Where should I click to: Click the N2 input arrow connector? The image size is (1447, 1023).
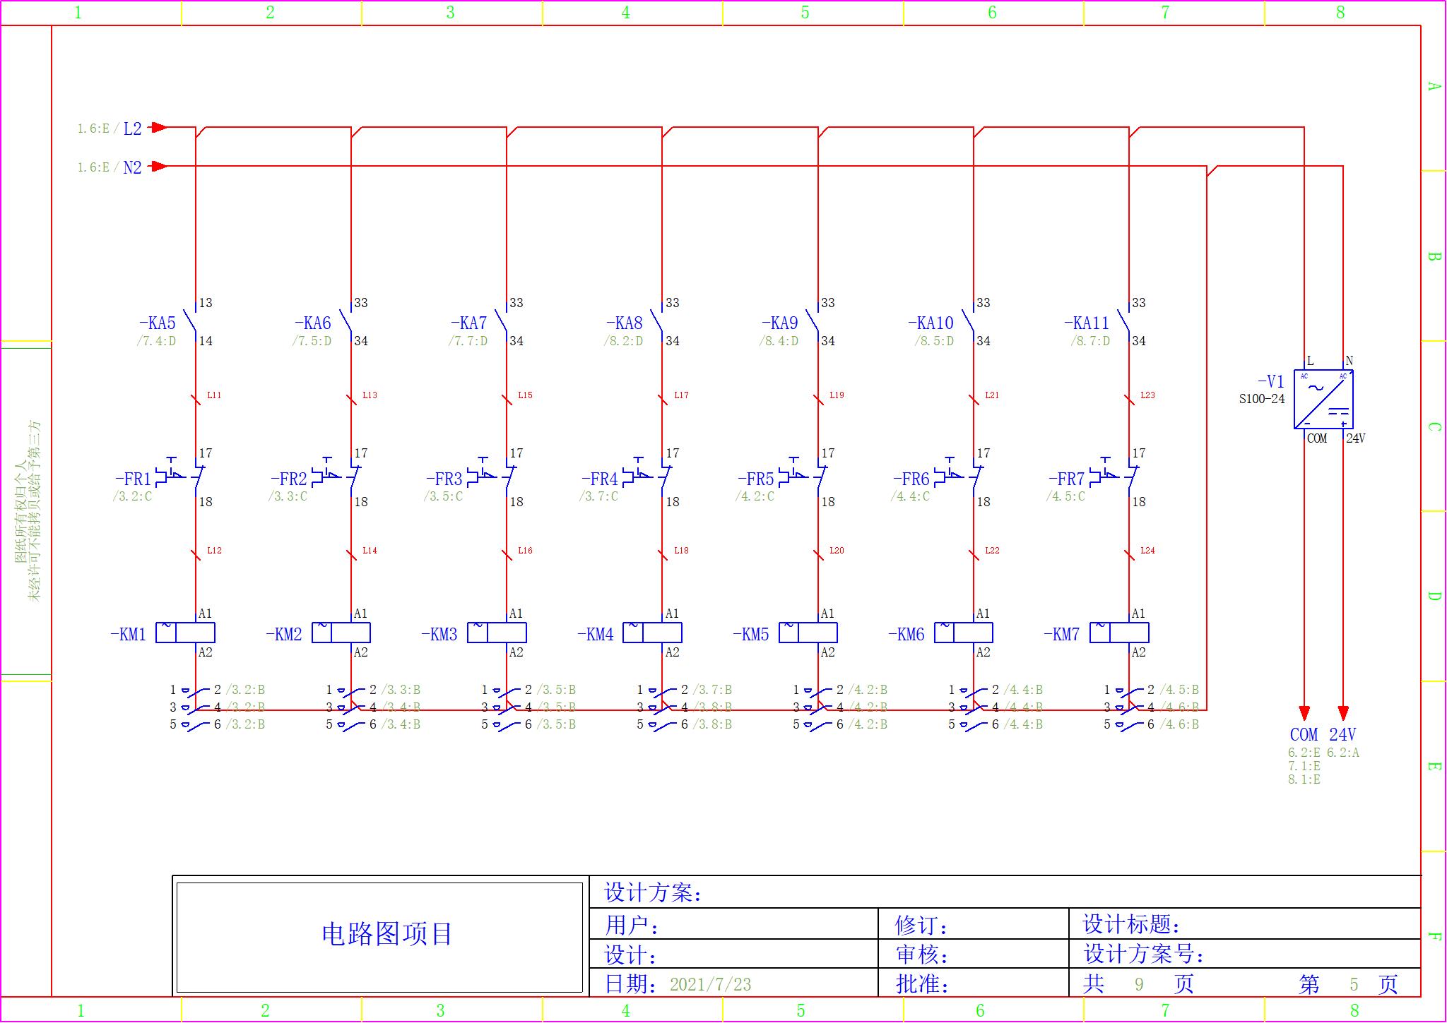pyautogui.click(x=159, y=167)
